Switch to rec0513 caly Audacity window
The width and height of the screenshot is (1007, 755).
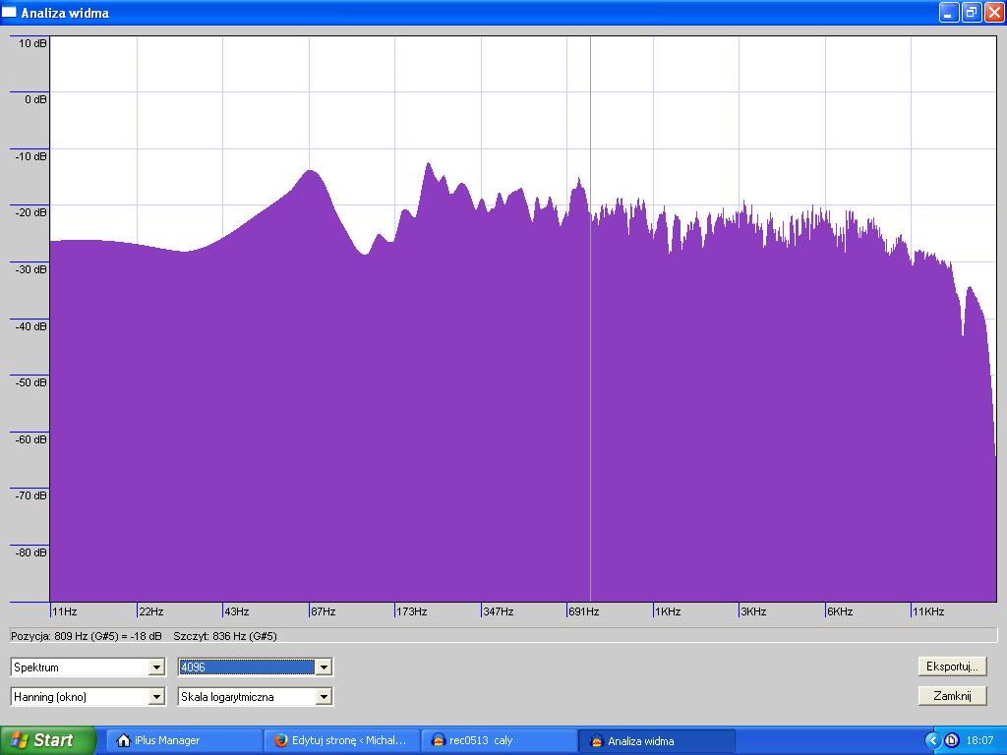(499, 740)
